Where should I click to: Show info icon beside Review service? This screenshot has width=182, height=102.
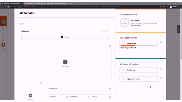pyautogui.click(x=161, y=42)
